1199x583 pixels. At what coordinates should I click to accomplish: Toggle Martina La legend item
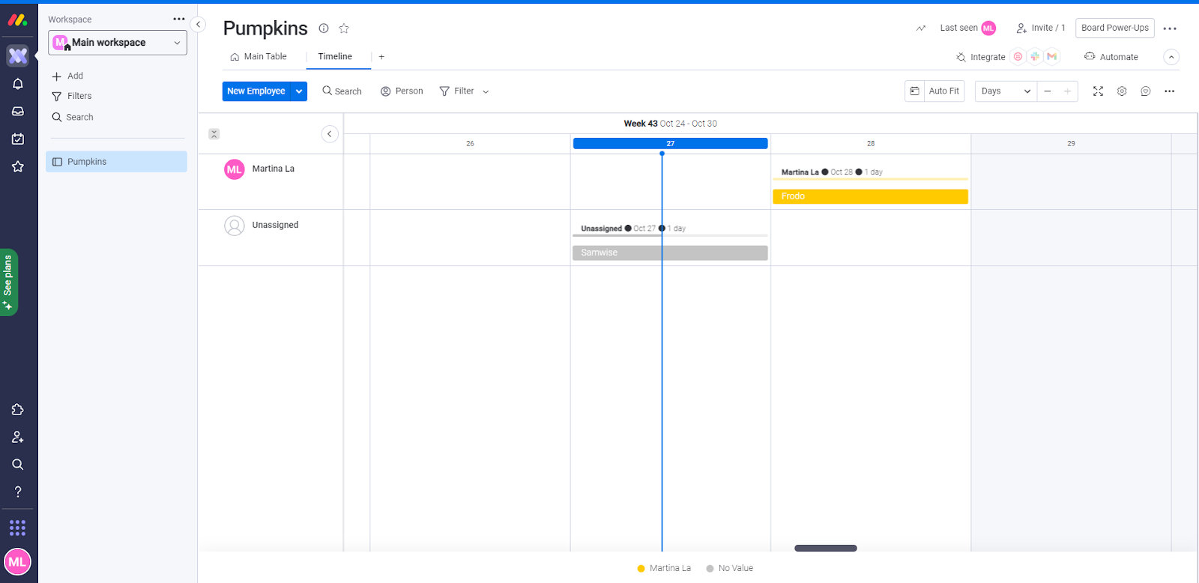click(x=664, y=568)
